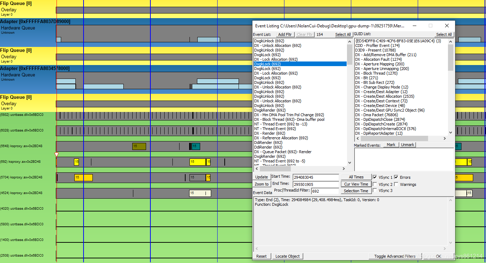Select DX - Mm DMA Pool Trim Pol Change event
Viewport: 486px width, 263px height.
pos(289,115)
